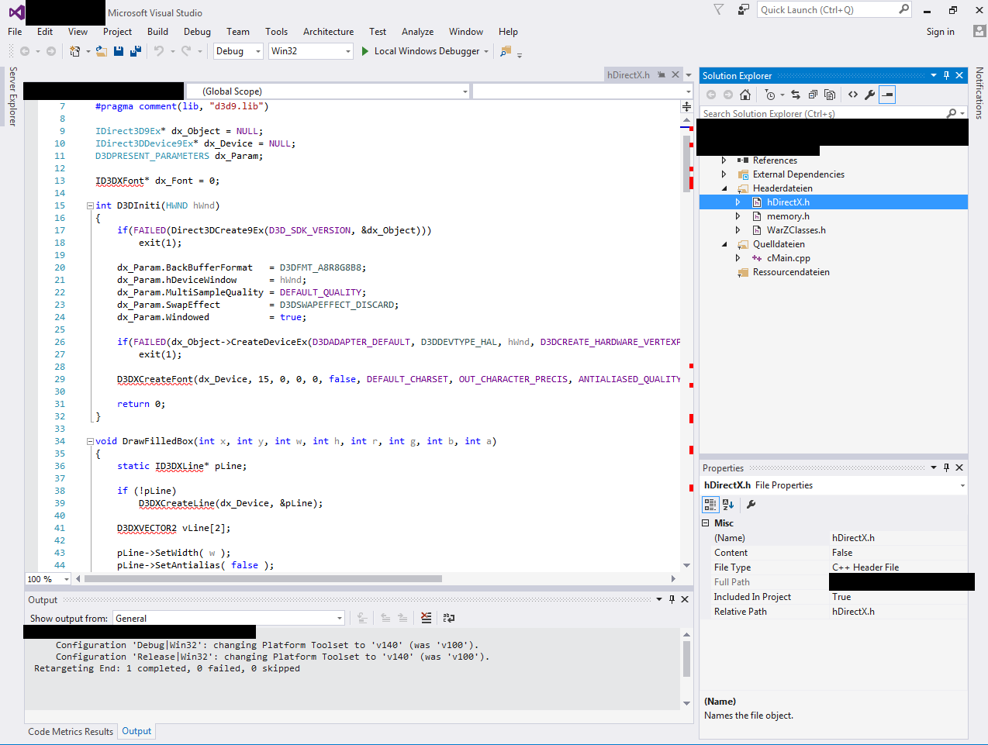Click the Undo toolbar icon
This screenshot has width=988, height=745.
coord(159,51)
